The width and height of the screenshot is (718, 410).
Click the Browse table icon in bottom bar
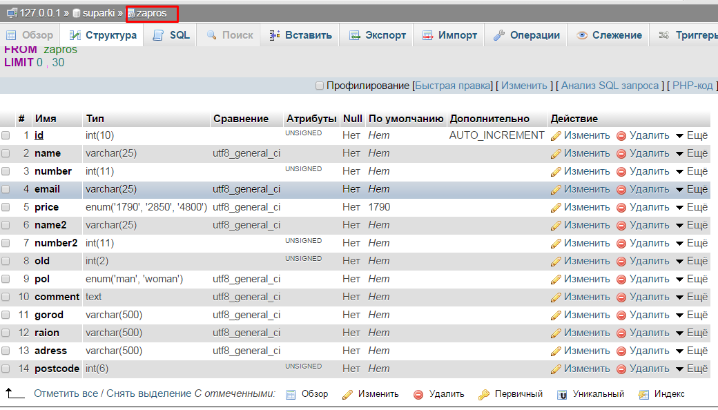coord(291,395)
